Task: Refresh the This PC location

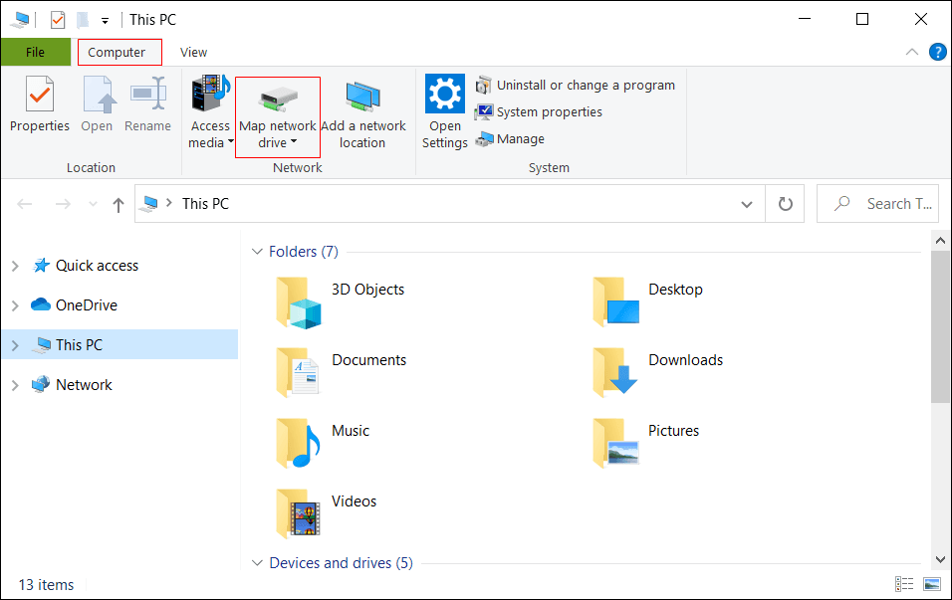Action: click(x=785, y=204)
